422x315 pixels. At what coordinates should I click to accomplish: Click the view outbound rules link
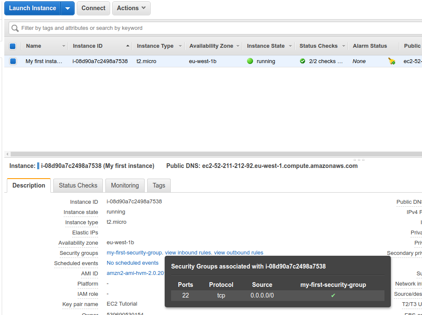(x=239, y=253)
